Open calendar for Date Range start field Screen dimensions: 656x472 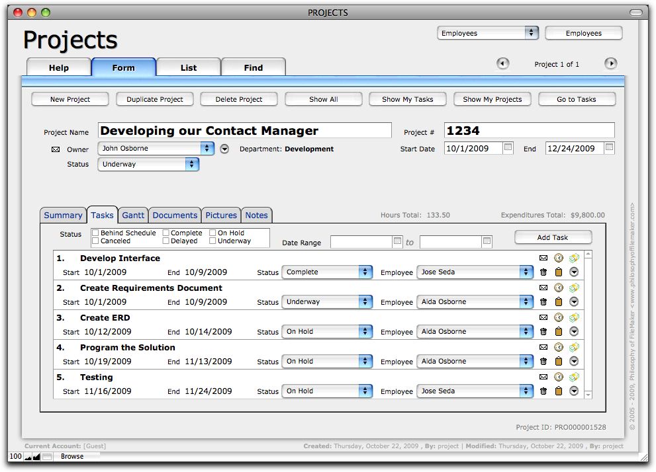pyautogui.click(x=397, y=241)
